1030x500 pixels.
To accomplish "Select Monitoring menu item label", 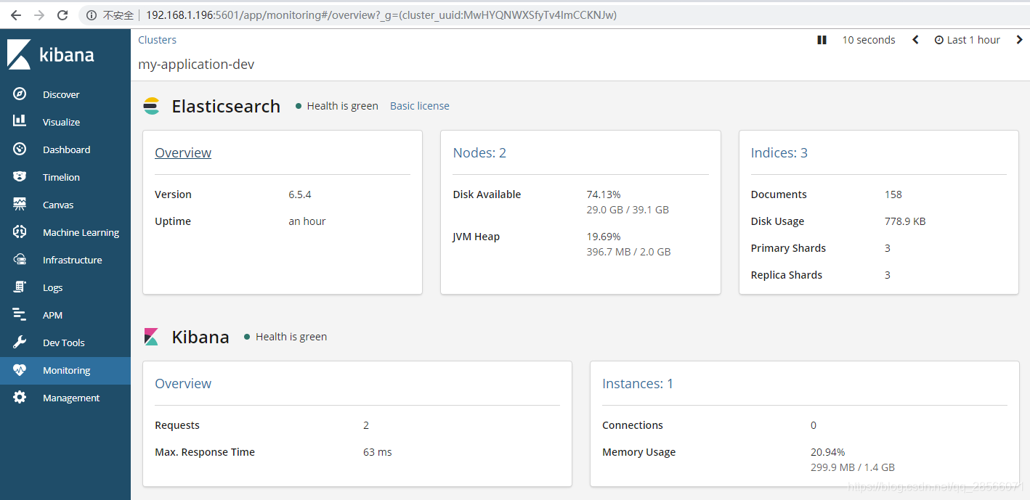I will [67, 370].
